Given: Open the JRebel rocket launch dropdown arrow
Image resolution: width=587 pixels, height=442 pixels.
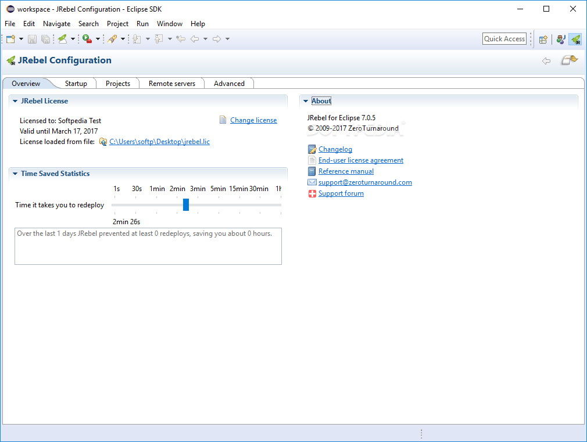Looking at the screenshot, I should coord(73,39).
